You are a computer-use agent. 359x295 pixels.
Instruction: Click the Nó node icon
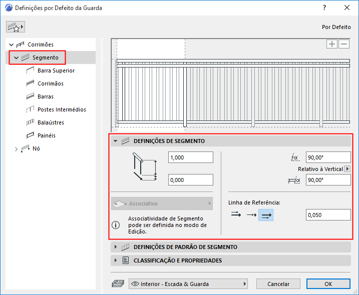pos(25,148)
